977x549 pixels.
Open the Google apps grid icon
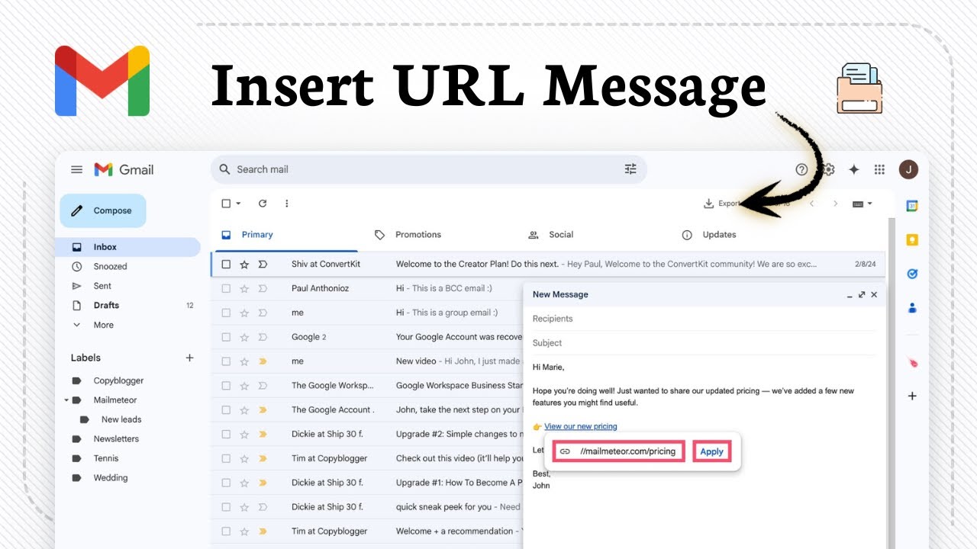(879, 169)
